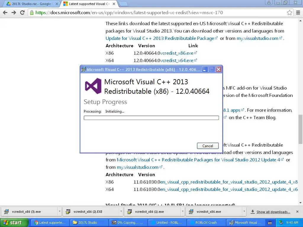This screenshot has width=303, height=227.
Task: Click the Windows start button
Action: tap(14, 223)
